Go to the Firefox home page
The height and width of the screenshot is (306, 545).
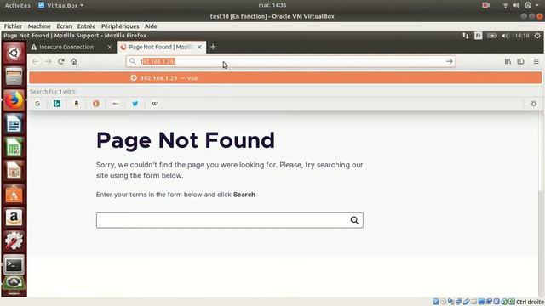tap(74, 61)
